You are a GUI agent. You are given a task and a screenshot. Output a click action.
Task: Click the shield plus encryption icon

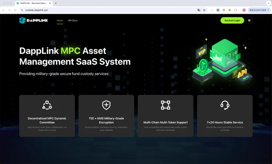(106, 105)
